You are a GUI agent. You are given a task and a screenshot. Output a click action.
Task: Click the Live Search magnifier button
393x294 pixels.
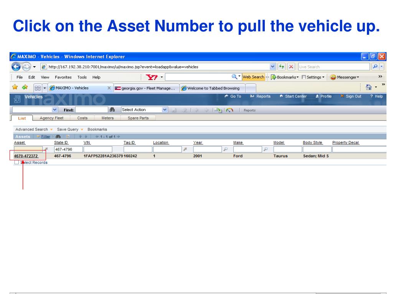point(375,67)
